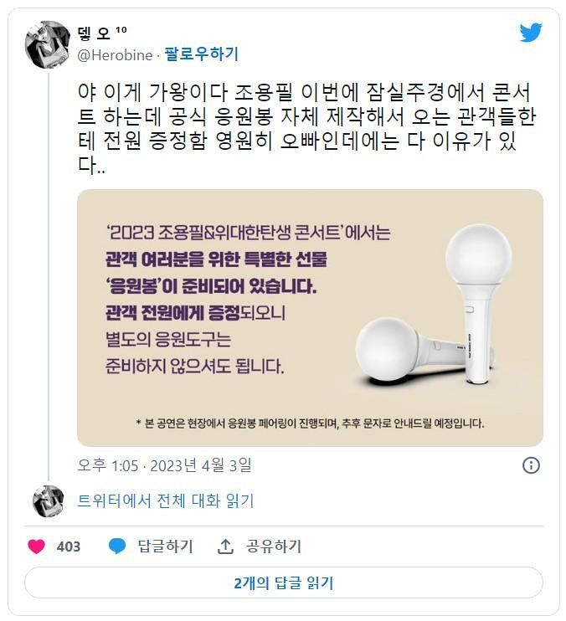Read full conversation on Twitter link
The height and width of the screenshot is (621, 566).
[x=165, y=501]
